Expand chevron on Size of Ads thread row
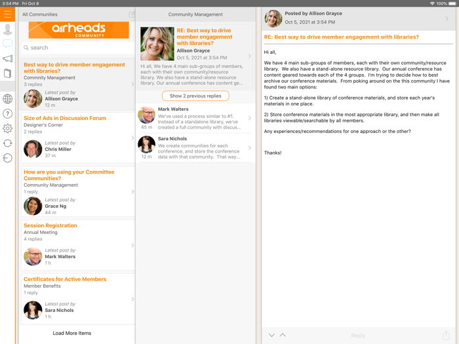Viewport: 459px width, 344px height. pyautogui.click(x=132, y=138)
